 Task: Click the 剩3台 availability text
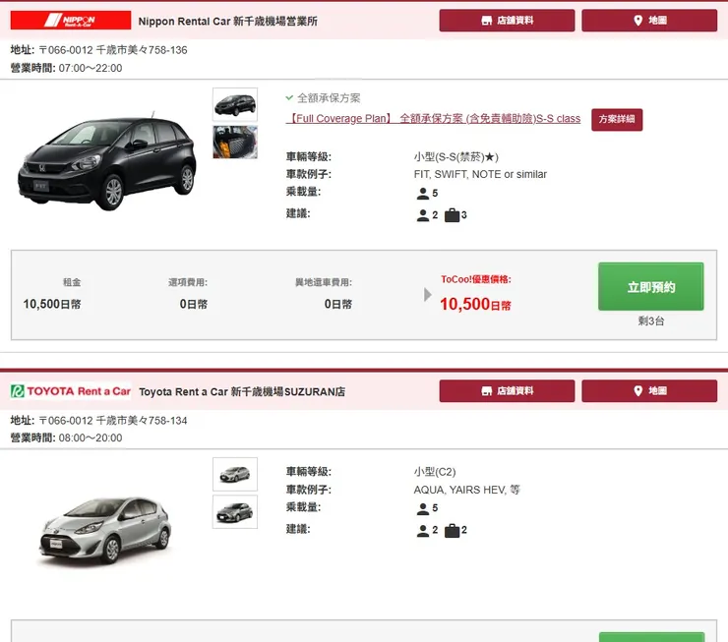point(651,321)
